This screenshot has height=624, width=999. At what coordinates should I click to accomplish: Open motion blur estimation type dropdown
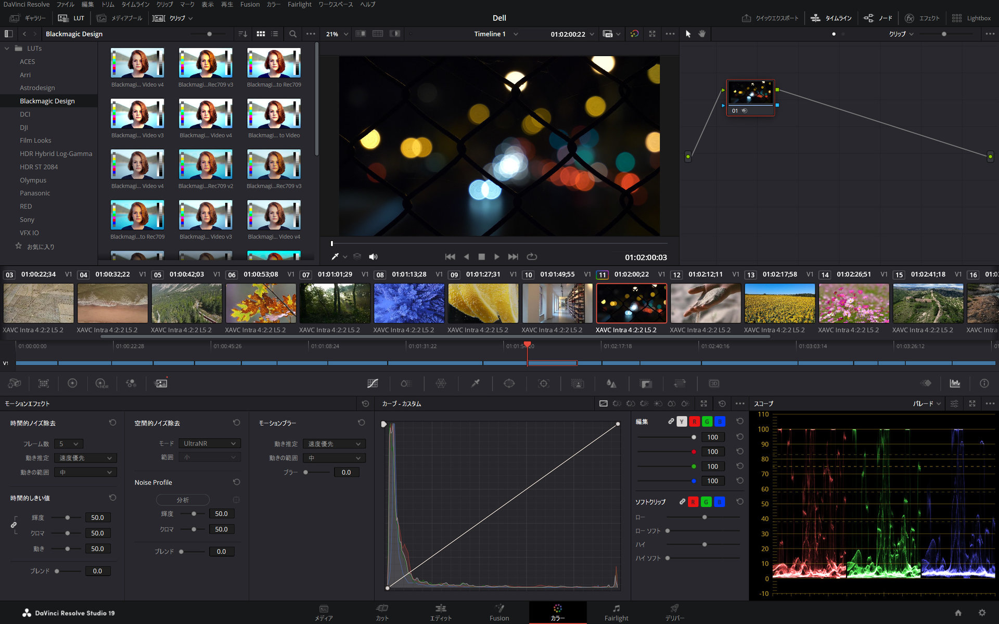334,444
